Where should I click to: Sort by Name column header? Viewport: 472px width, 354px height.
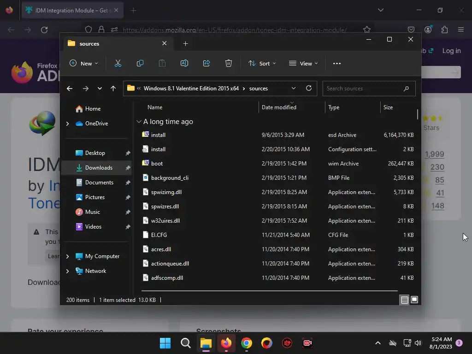tap(155, 107)
